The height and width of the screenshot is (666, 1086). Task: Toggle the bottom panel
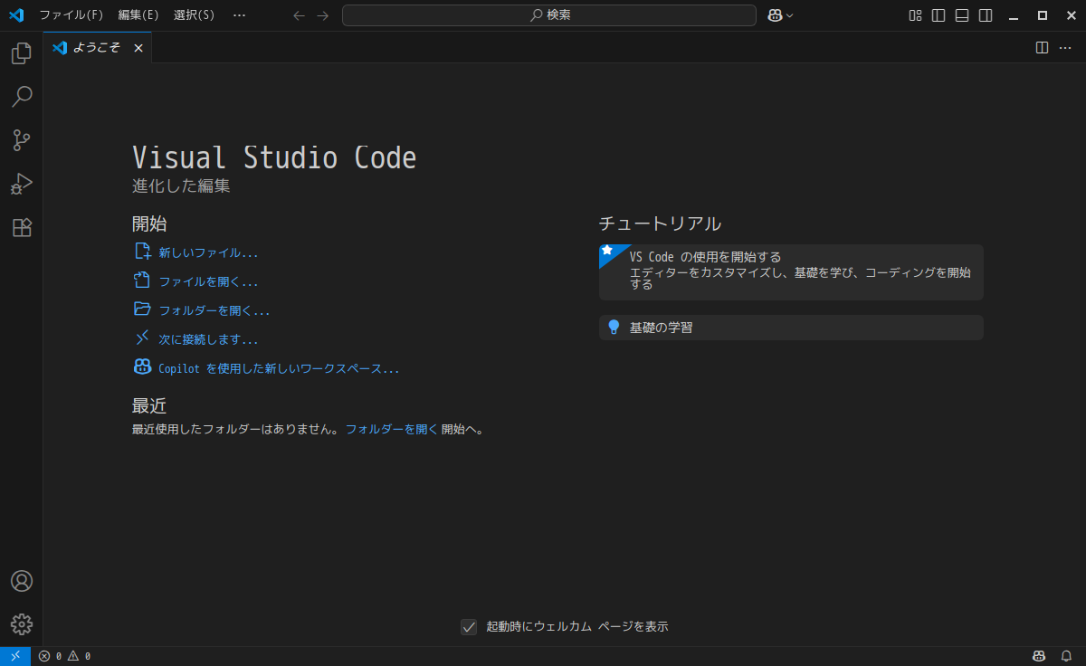click(x=963, y=15)
